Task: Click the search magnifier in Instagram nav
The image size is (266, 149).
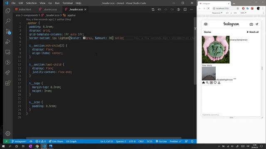Action: 207,83
